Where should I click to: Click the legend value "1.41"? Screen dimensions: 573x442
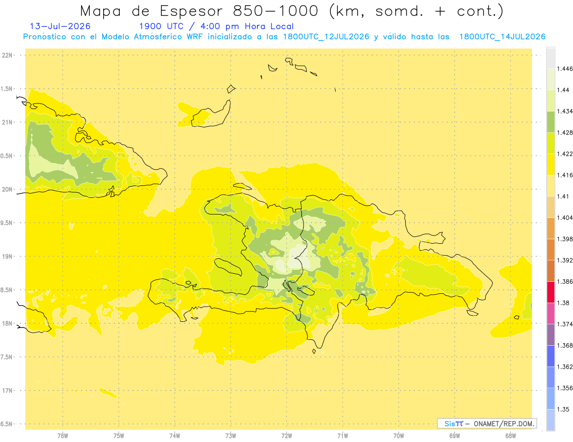[563, 196]
